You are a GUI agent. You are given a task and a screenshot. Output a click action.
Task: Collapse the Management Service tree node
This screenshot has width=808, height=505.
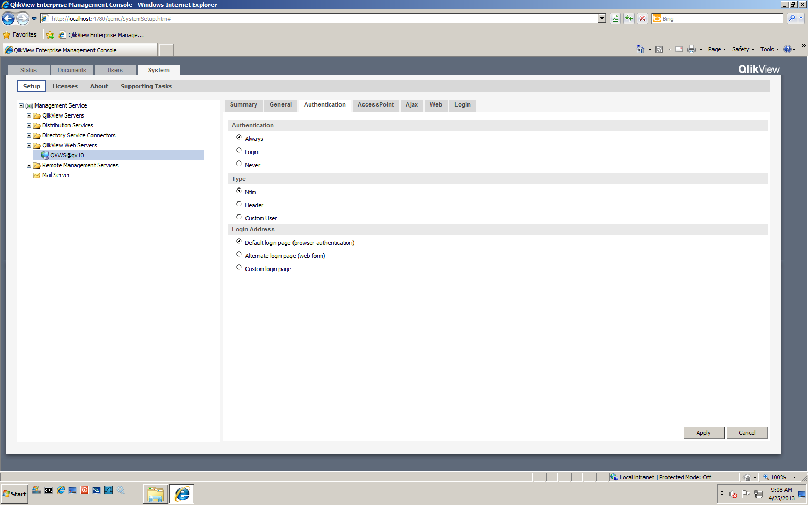click(x=21, y=105)
